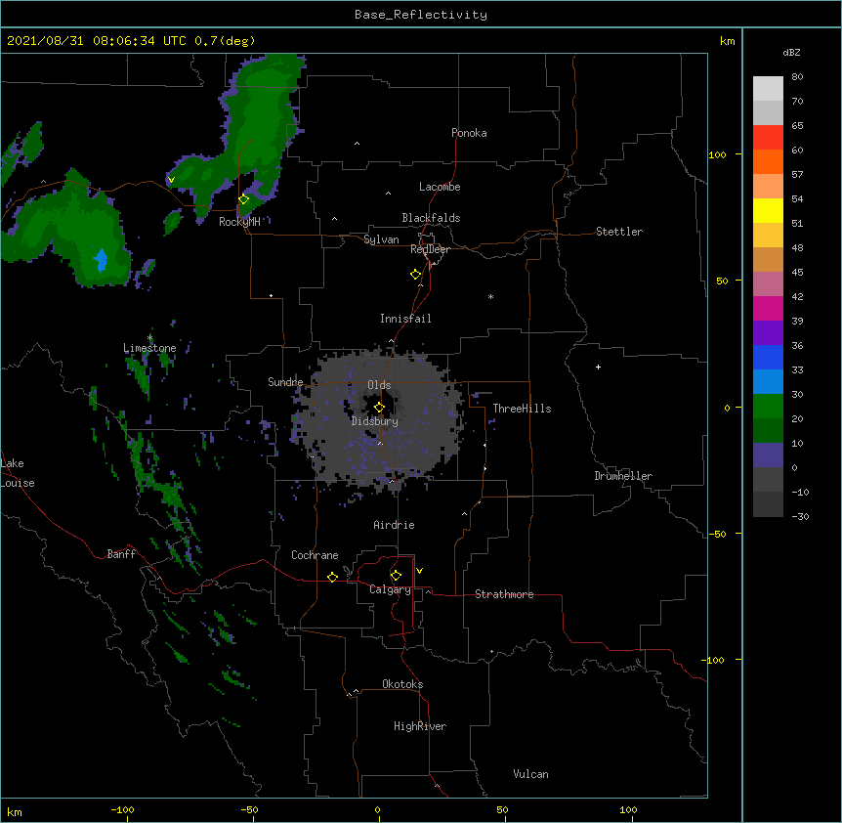Click the yellow diamond marker above Calgary label
The width and height of the screenshot is (842, 823).
coord(396,576)
